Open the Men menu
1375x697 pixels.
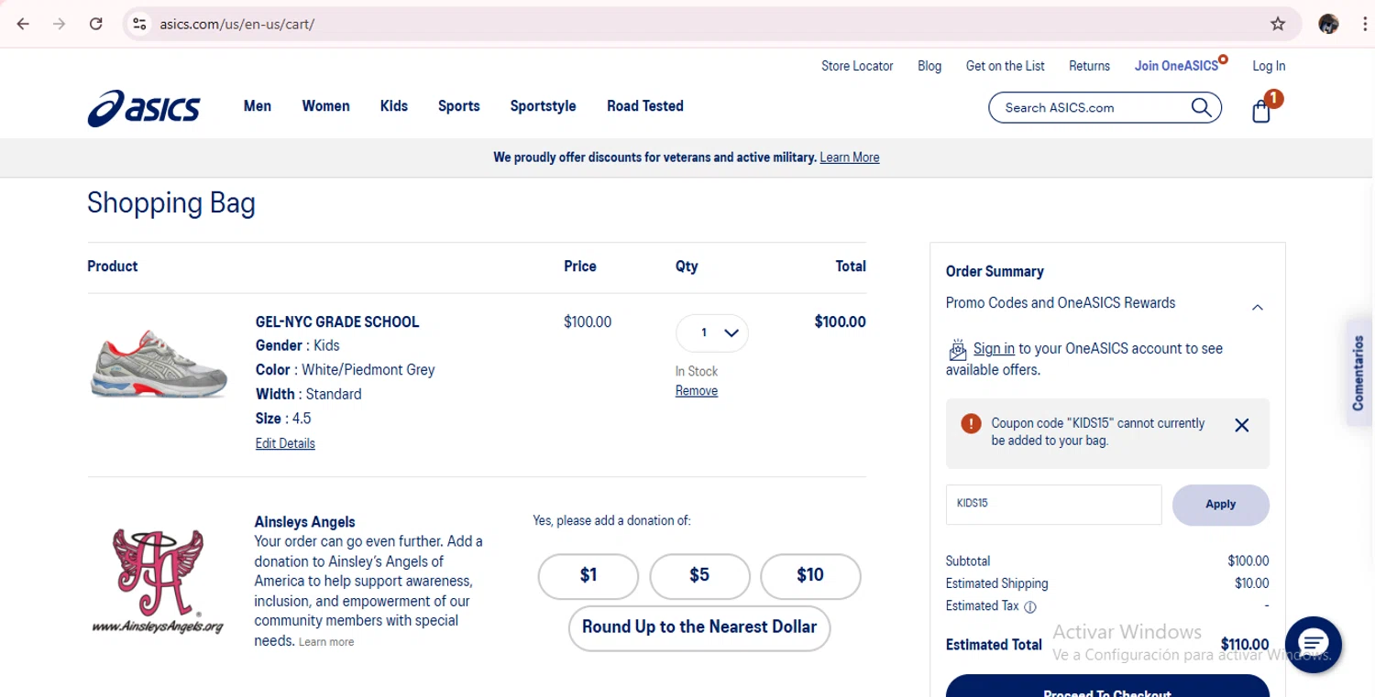click(258, 106)
